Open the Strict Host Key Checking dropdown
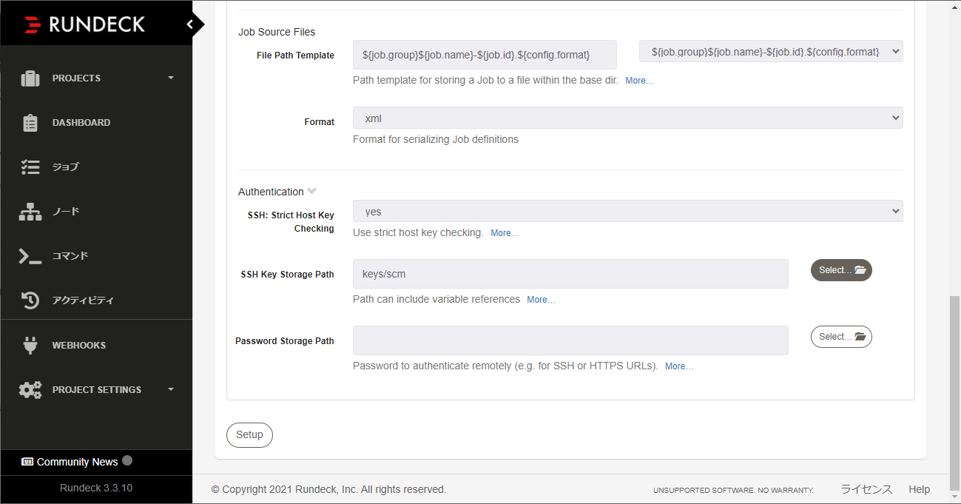This screenshot has width=961, height=504. [x=628, y=211]
